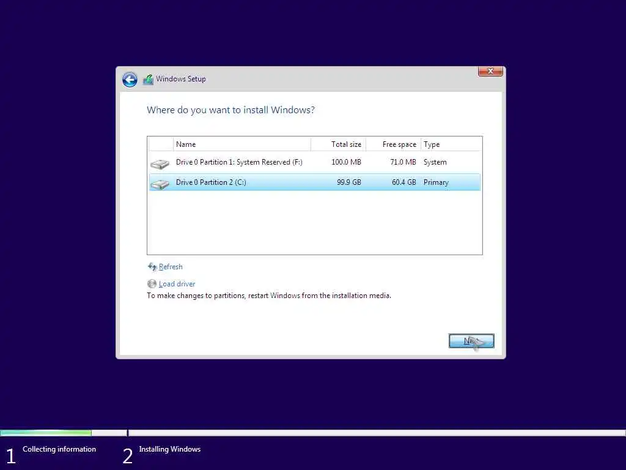The height and width of the screenshot is (470, 626).
Task: Sort by the Total size column header
Action: 338,144
